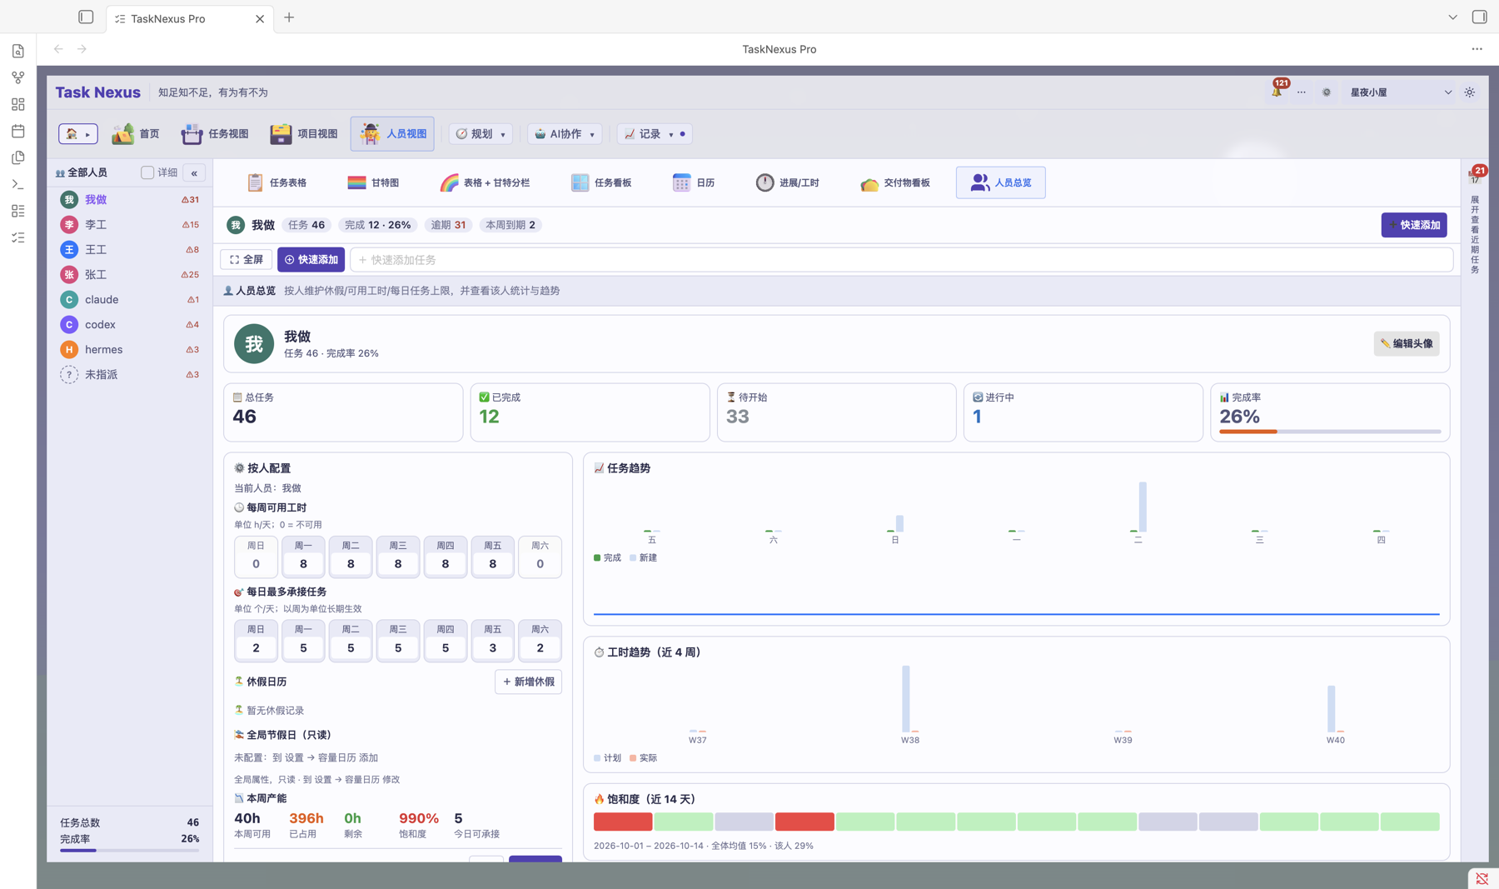Click the calendar icon in left sidebar

[x=17, y=131]
